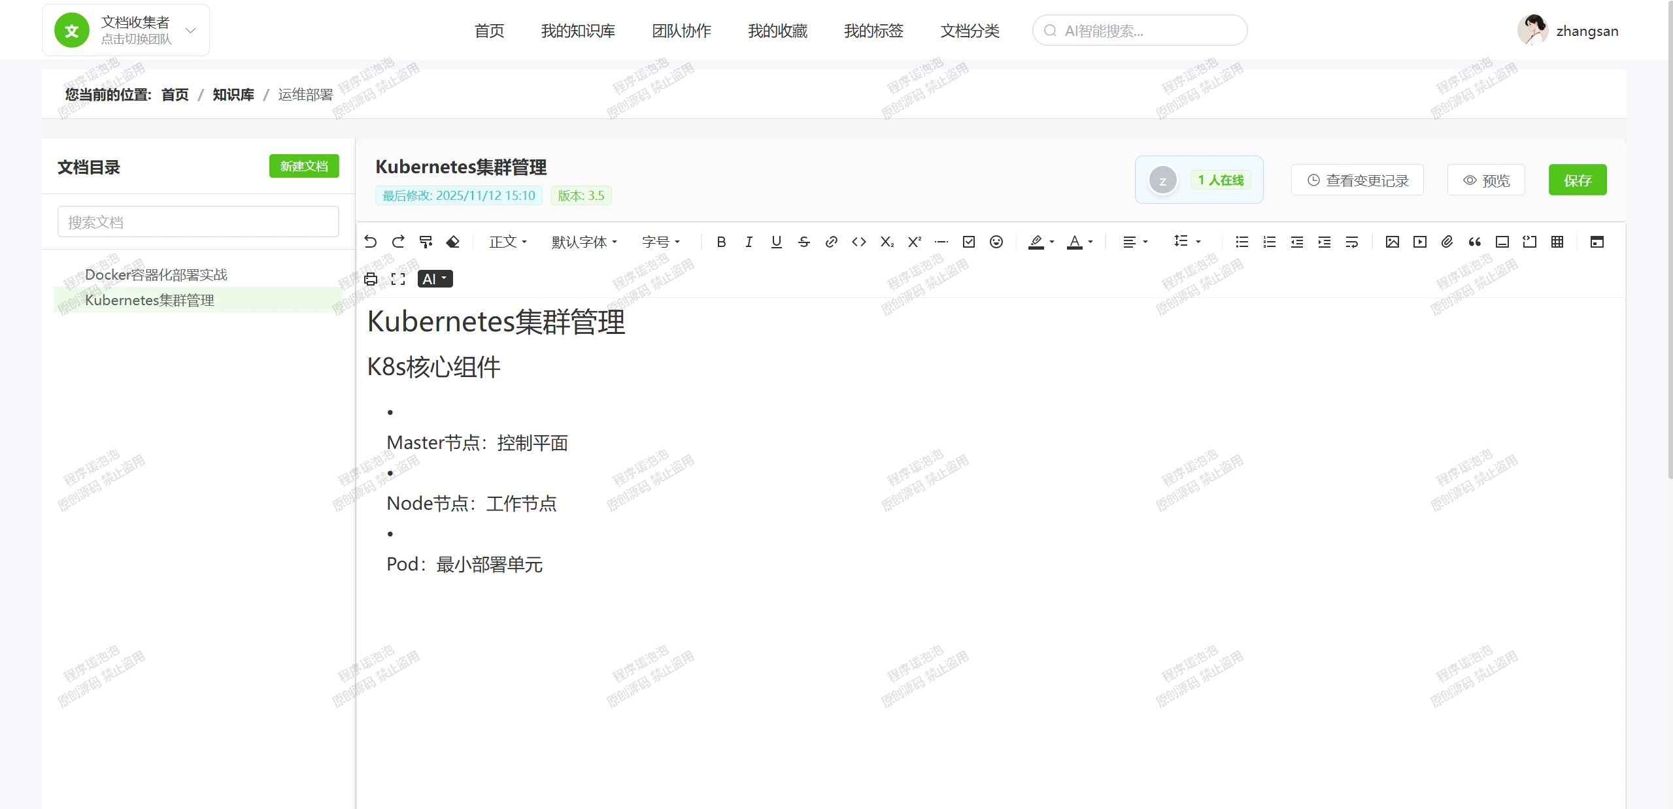
Task: Open the 默认字体 font dropdown
Action: pos(584,242)
